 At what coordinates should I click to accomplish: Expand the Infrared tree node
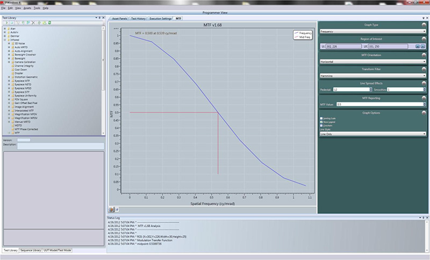4,39
